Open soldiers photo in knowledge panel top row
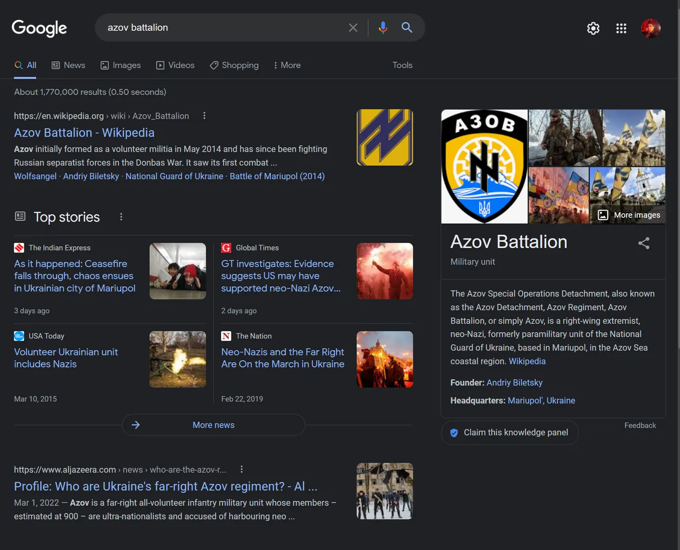Viewport: 680px width, 550px height. point(565,138)
